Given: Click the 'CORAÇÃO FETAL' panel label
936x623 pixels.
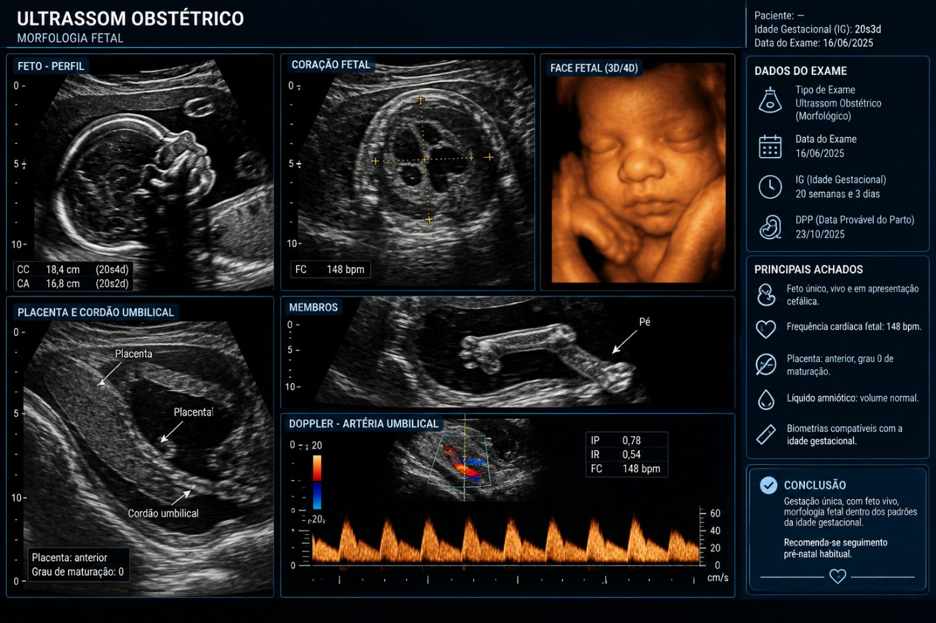Looking at the screenshot, I should (x=331, y=65).
